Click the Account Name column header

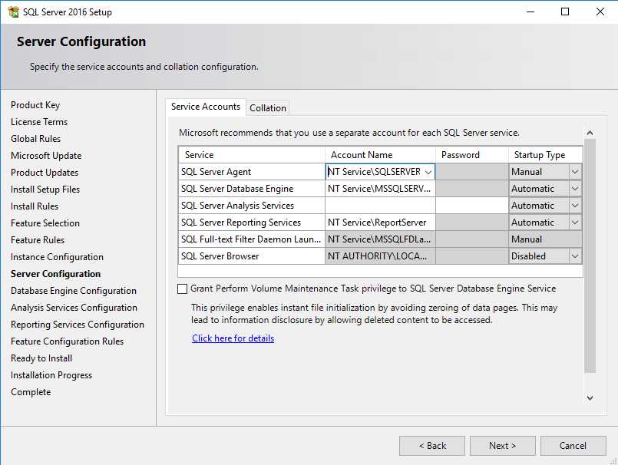380,155
